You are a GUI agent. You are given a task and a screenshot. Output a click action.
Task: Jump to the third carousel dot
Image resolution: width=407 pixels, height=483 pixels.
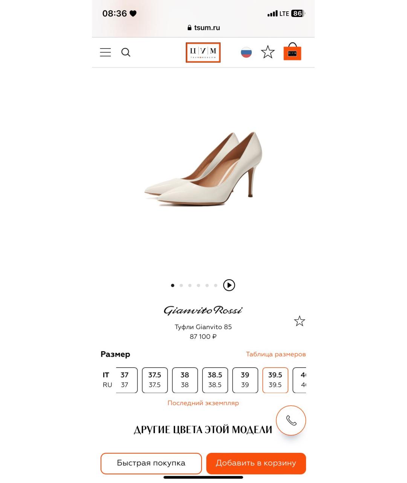pos(190,285)
